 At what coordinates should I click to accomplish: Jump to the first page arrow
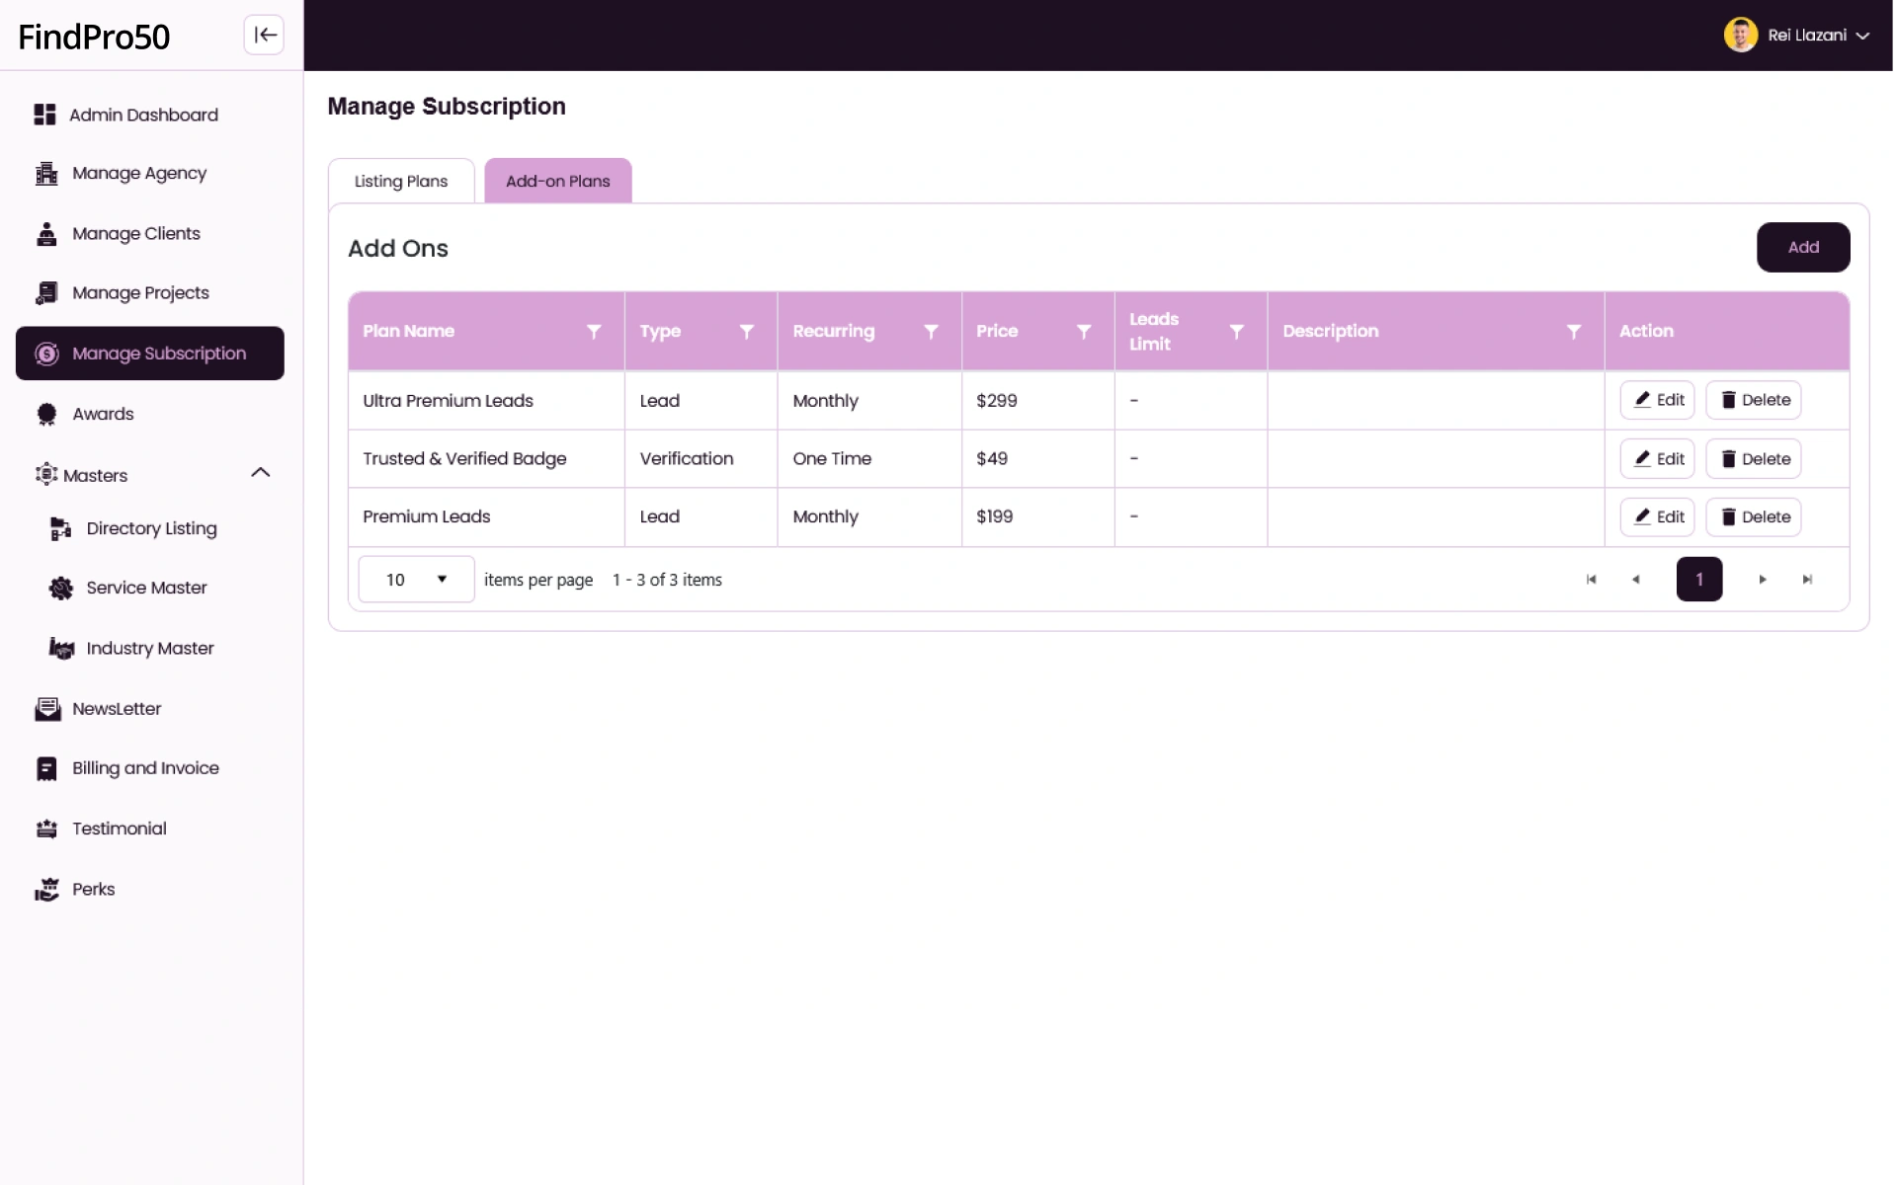click(1591, 580)
